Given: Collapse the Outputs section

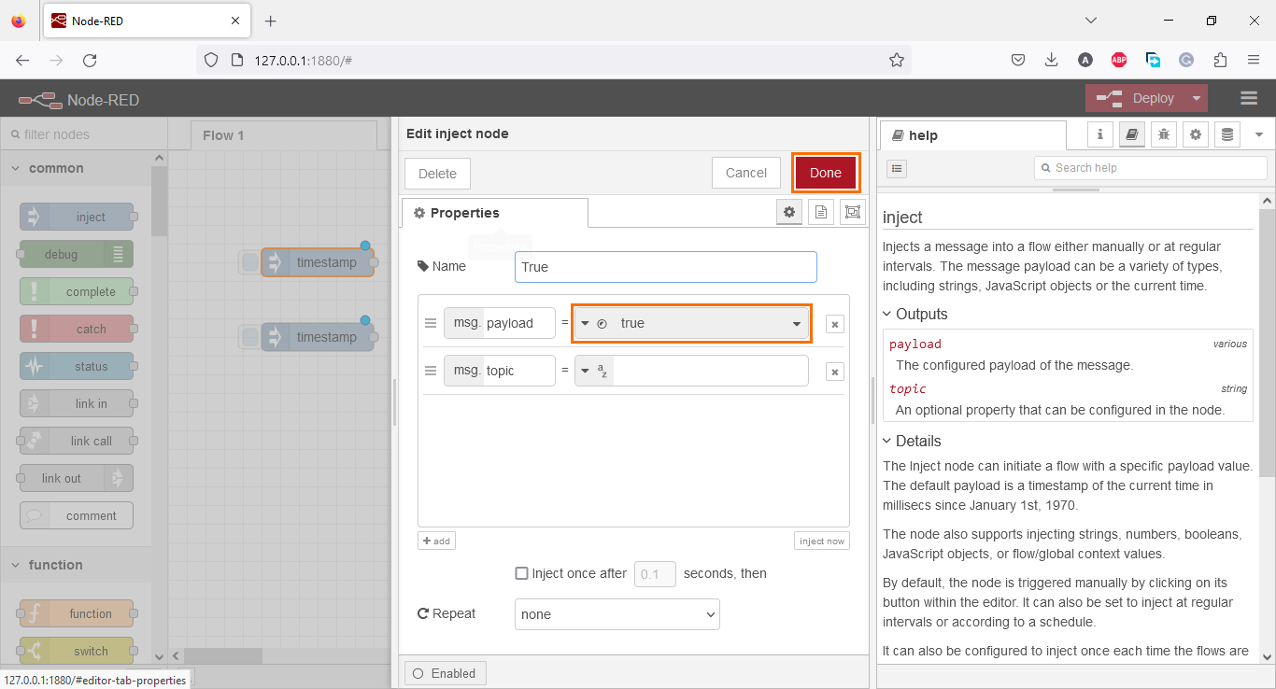Looking at the screenshot, I should (915, 314).
